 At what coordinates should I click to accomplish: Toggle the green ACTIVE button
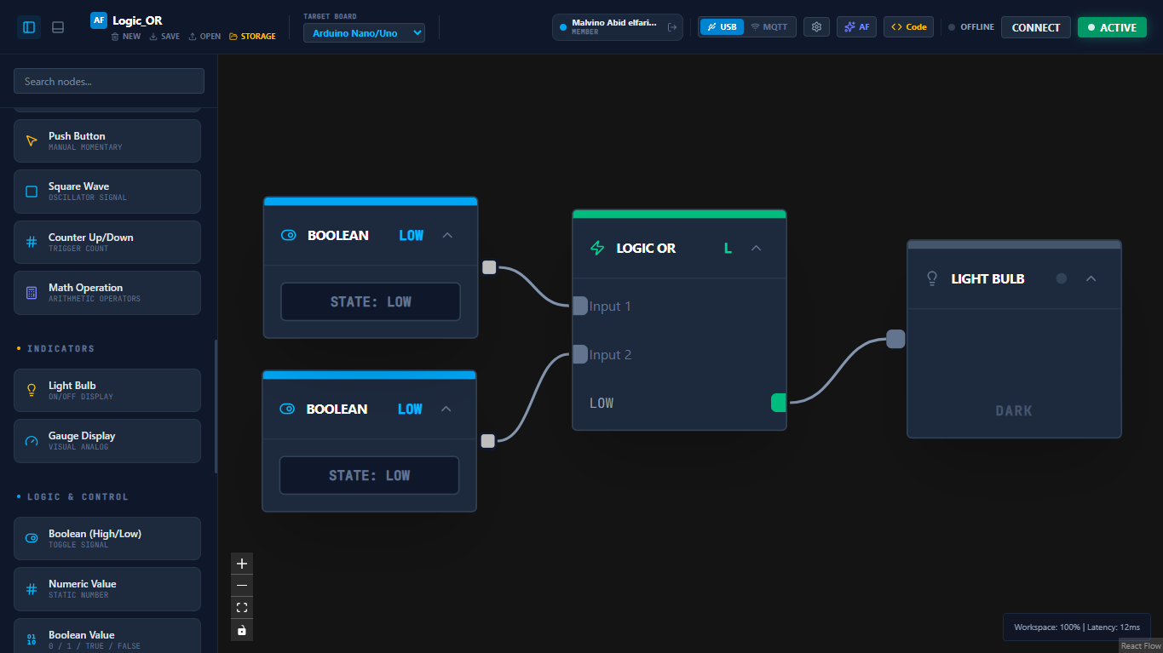coord(1112,27)
